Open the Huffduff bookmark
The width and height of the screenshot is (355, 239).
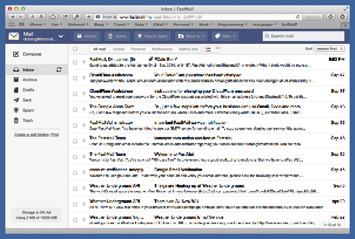pyautogui.click(x=289, y=25)
